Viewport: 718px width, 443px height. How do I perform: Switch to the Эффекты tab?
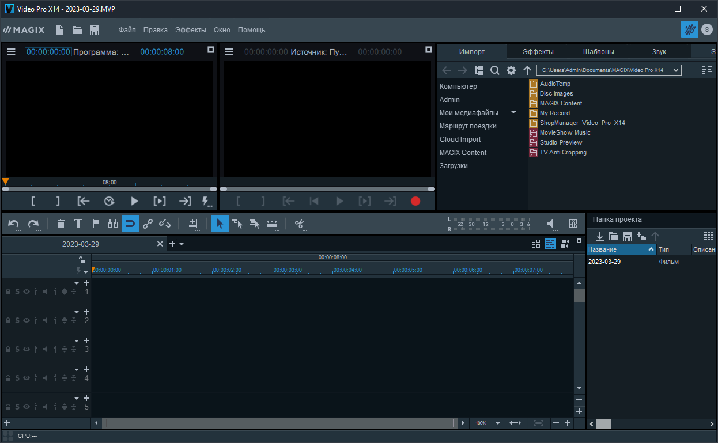[x=537, y=51]
